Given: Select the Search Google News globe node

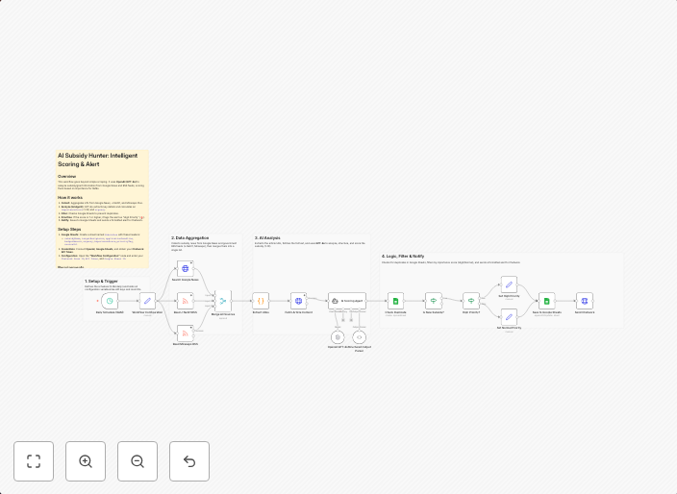Looking at the screenshot, I should pyautogui.click(x=186, y=269).
